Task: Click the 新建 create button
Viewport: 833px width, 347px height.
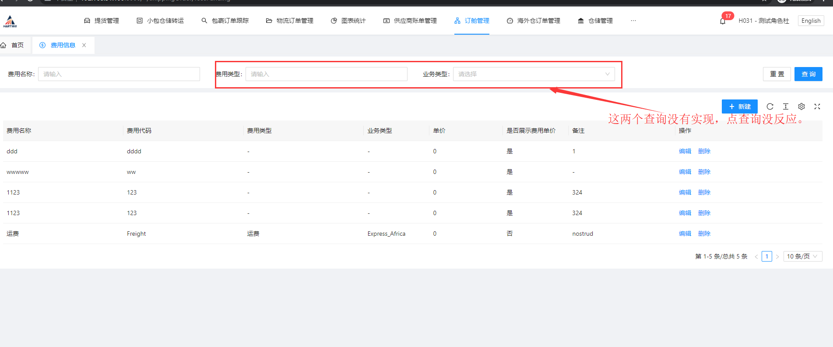Action: pyautogui.click(x=739, y=106)
